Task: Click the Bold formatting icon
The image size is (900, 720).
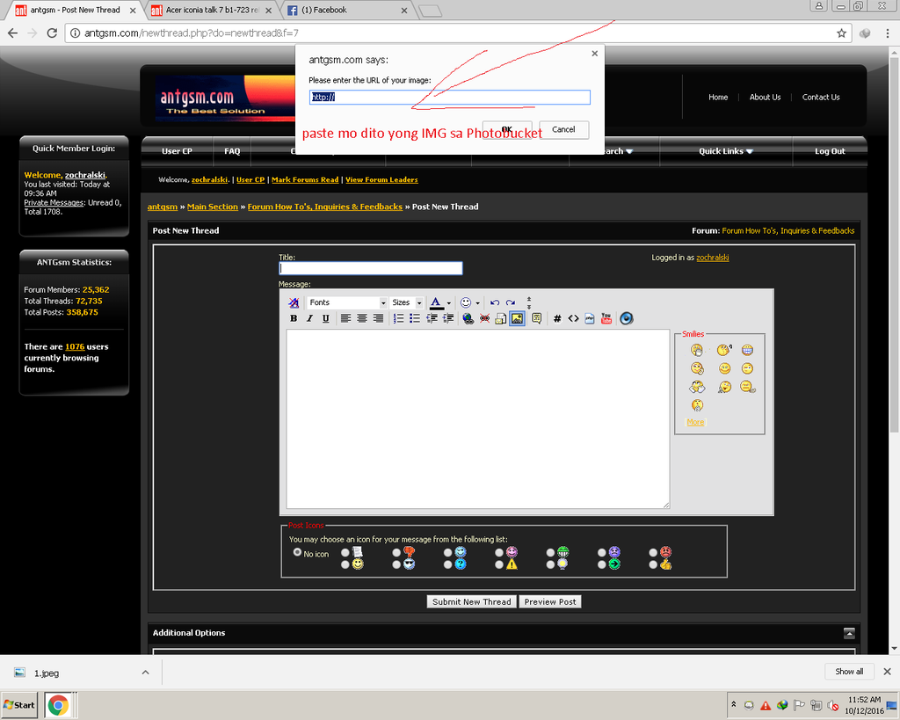Action: [x=294, y=318]
